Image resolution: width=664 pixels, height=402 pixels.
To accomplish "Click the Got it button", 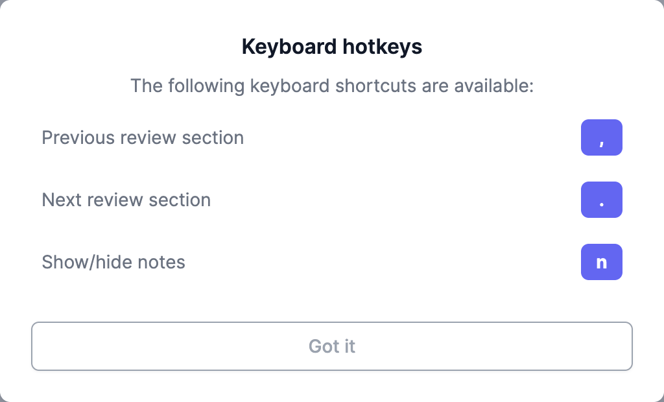I will click(331, 346).
